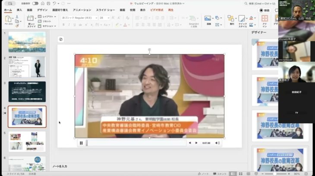Image resolution: width=315 pixels, height=176 pixels.
Task: Click the text highlight color marker
Action: 117,25
